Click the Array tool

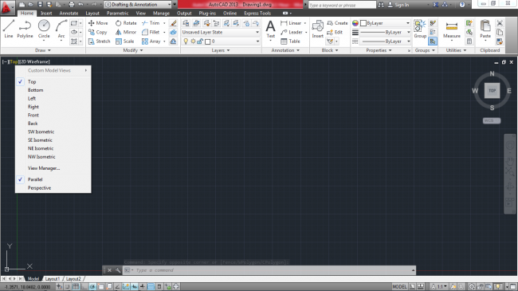(151, 41)
